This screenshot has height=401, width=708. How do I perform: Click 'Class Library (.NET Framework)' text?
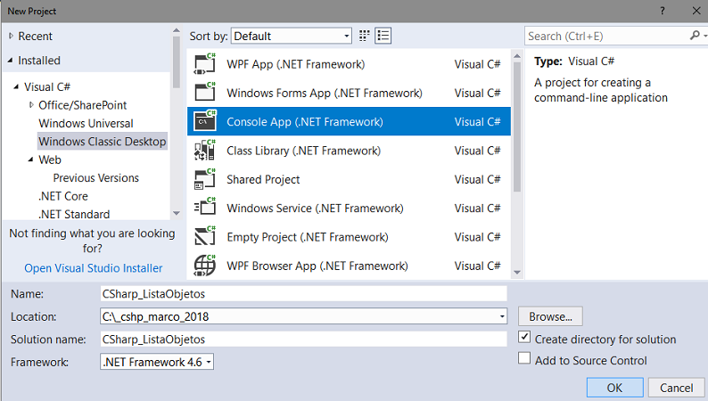point(303,151)
